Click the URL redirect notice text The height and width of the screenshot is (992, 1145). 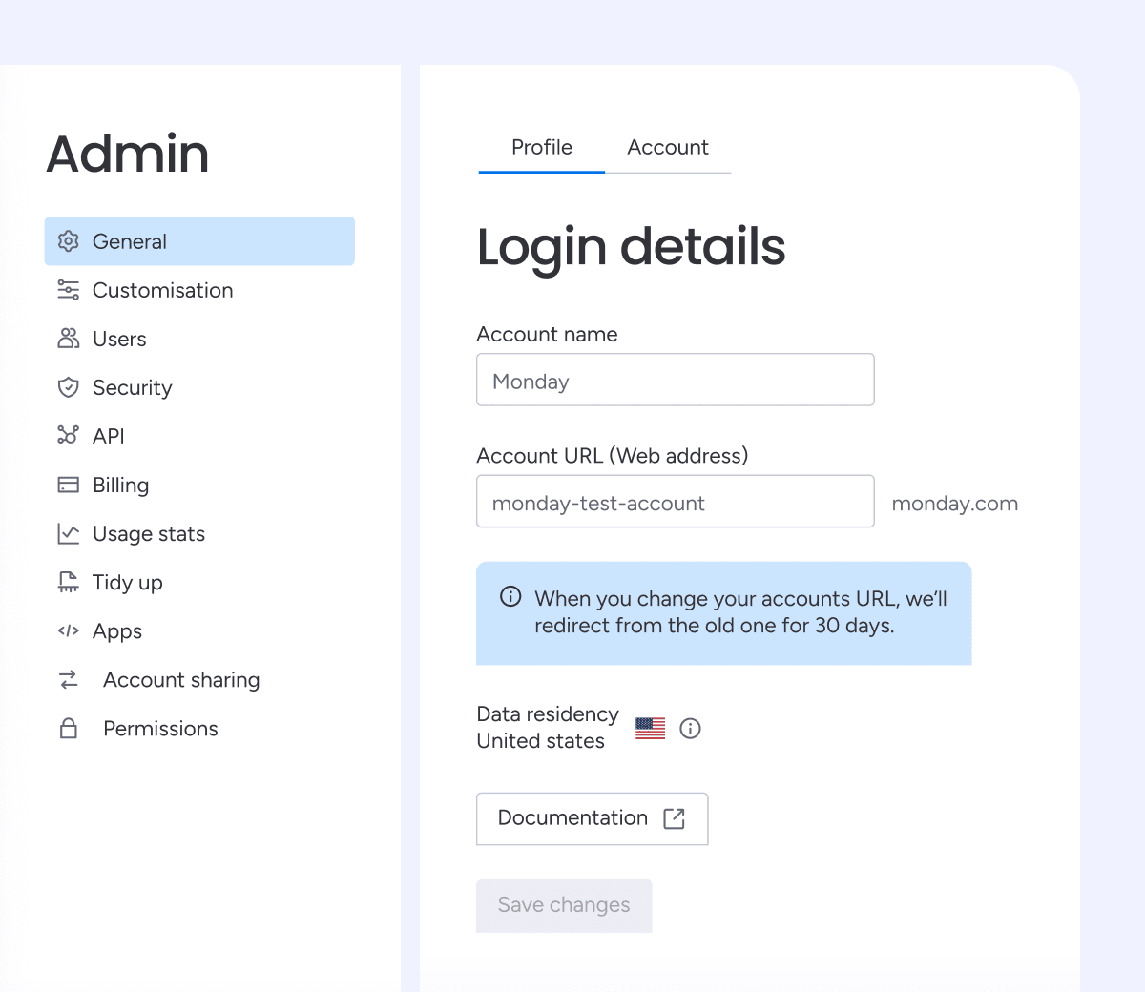(x=740, y=612)
